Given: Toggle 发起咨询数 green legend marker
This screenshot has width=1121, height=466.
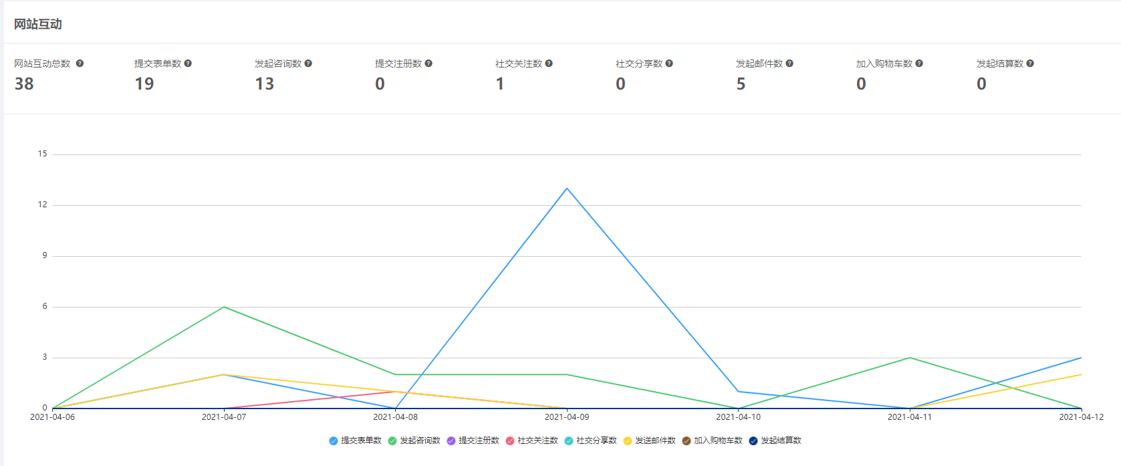Looking at the screenshot, I should (392, 441).
